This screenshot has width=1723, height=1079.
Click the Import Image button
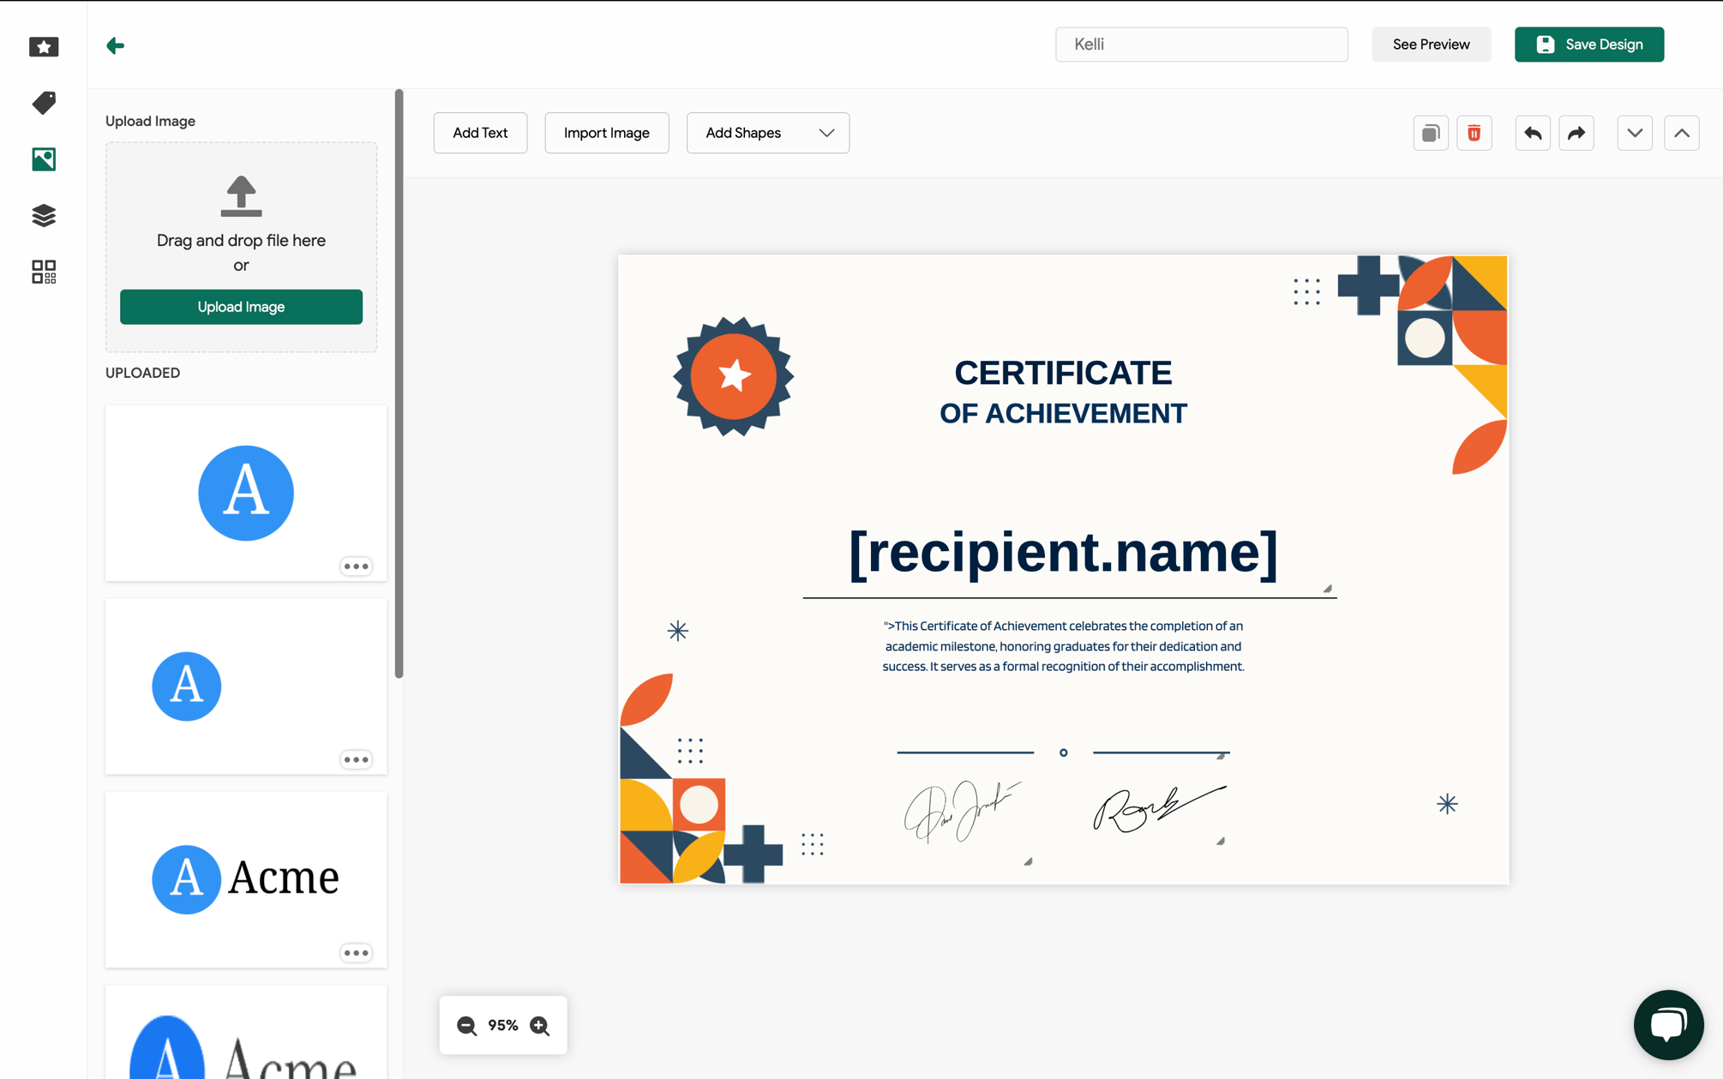pyautogui.click(x=607, y=133)
